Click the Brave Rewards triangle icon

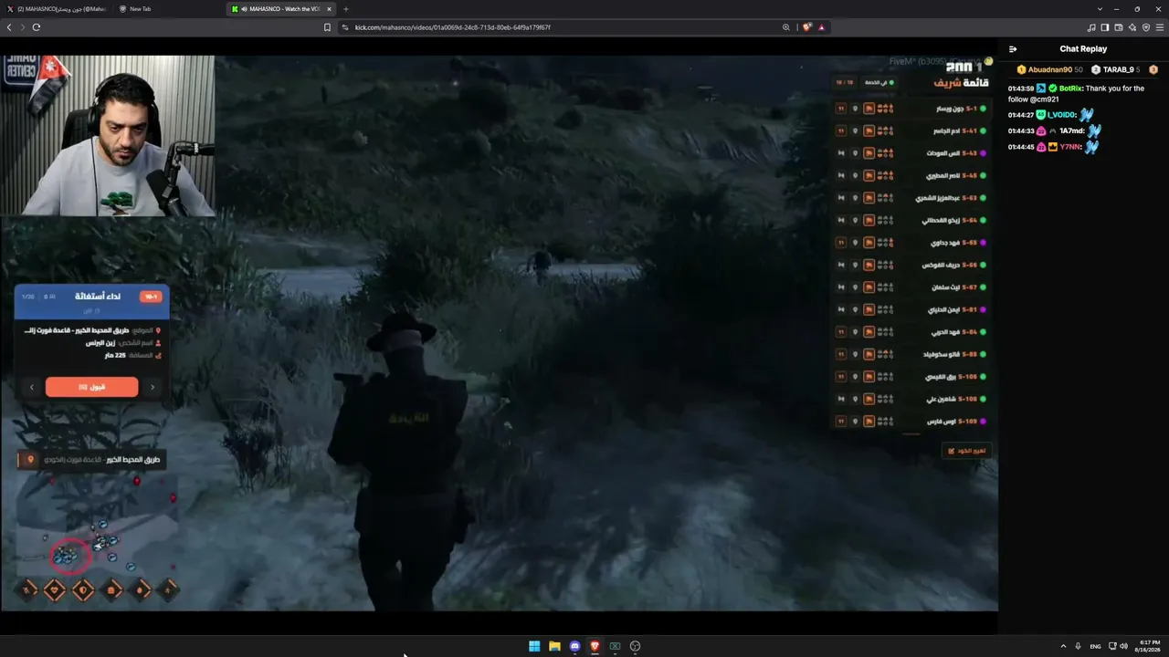(x=821, y=27)
